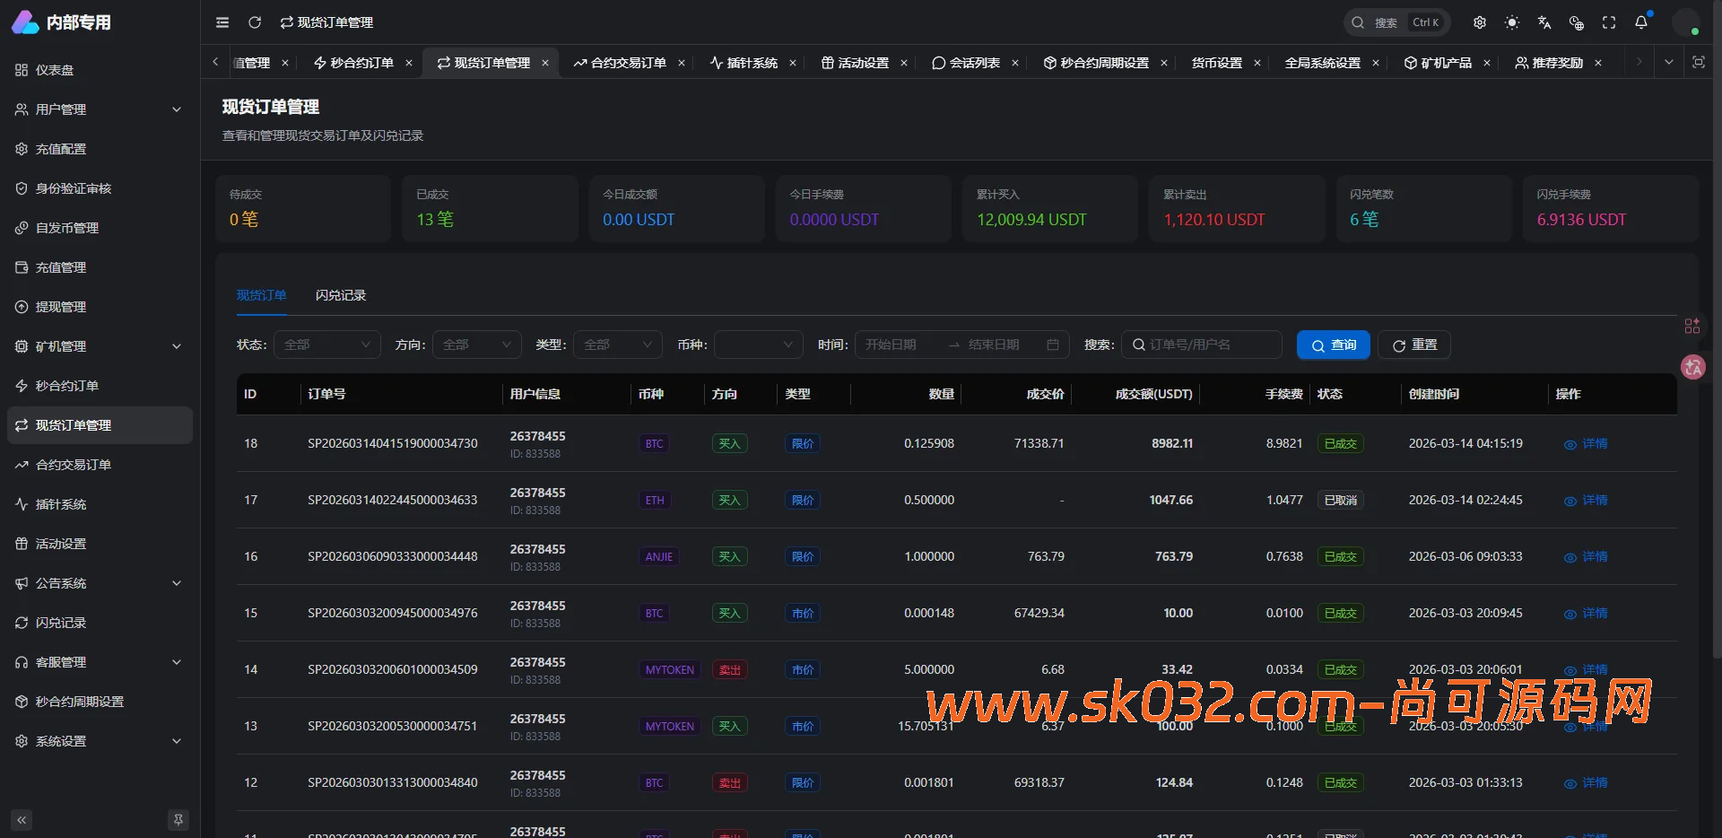Viewport: 1722px width, 838px height.
Task: Open the 状态 status dropdown
Action: click(326, 345)
